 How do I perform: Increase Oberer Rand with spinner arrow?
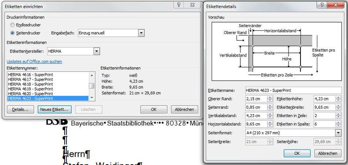(x=269, y=97)
